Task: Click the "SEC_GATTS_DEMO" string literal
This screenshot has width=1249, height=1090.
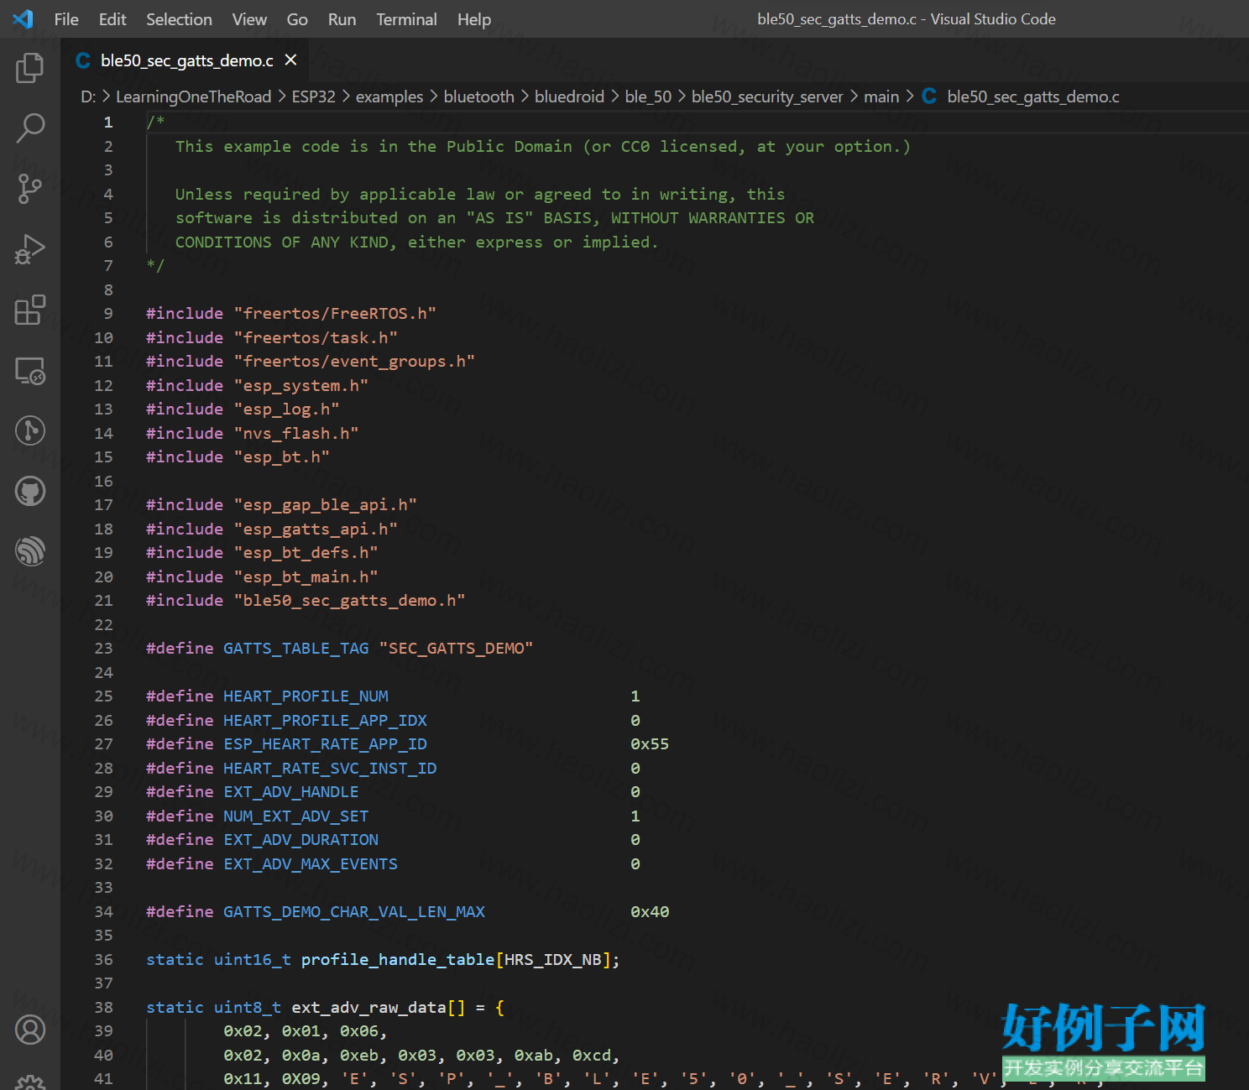Action: (456, 649)
